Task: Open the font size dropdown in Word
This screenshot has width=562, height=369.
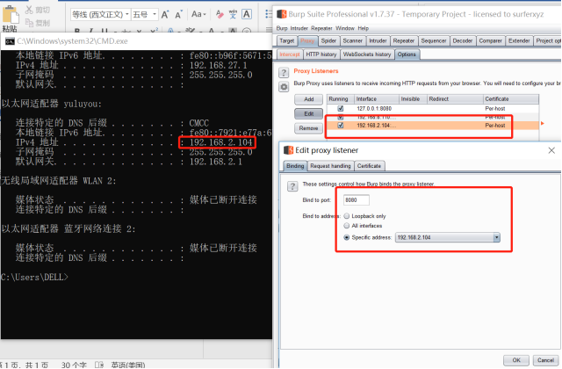Action: (155, 14)
